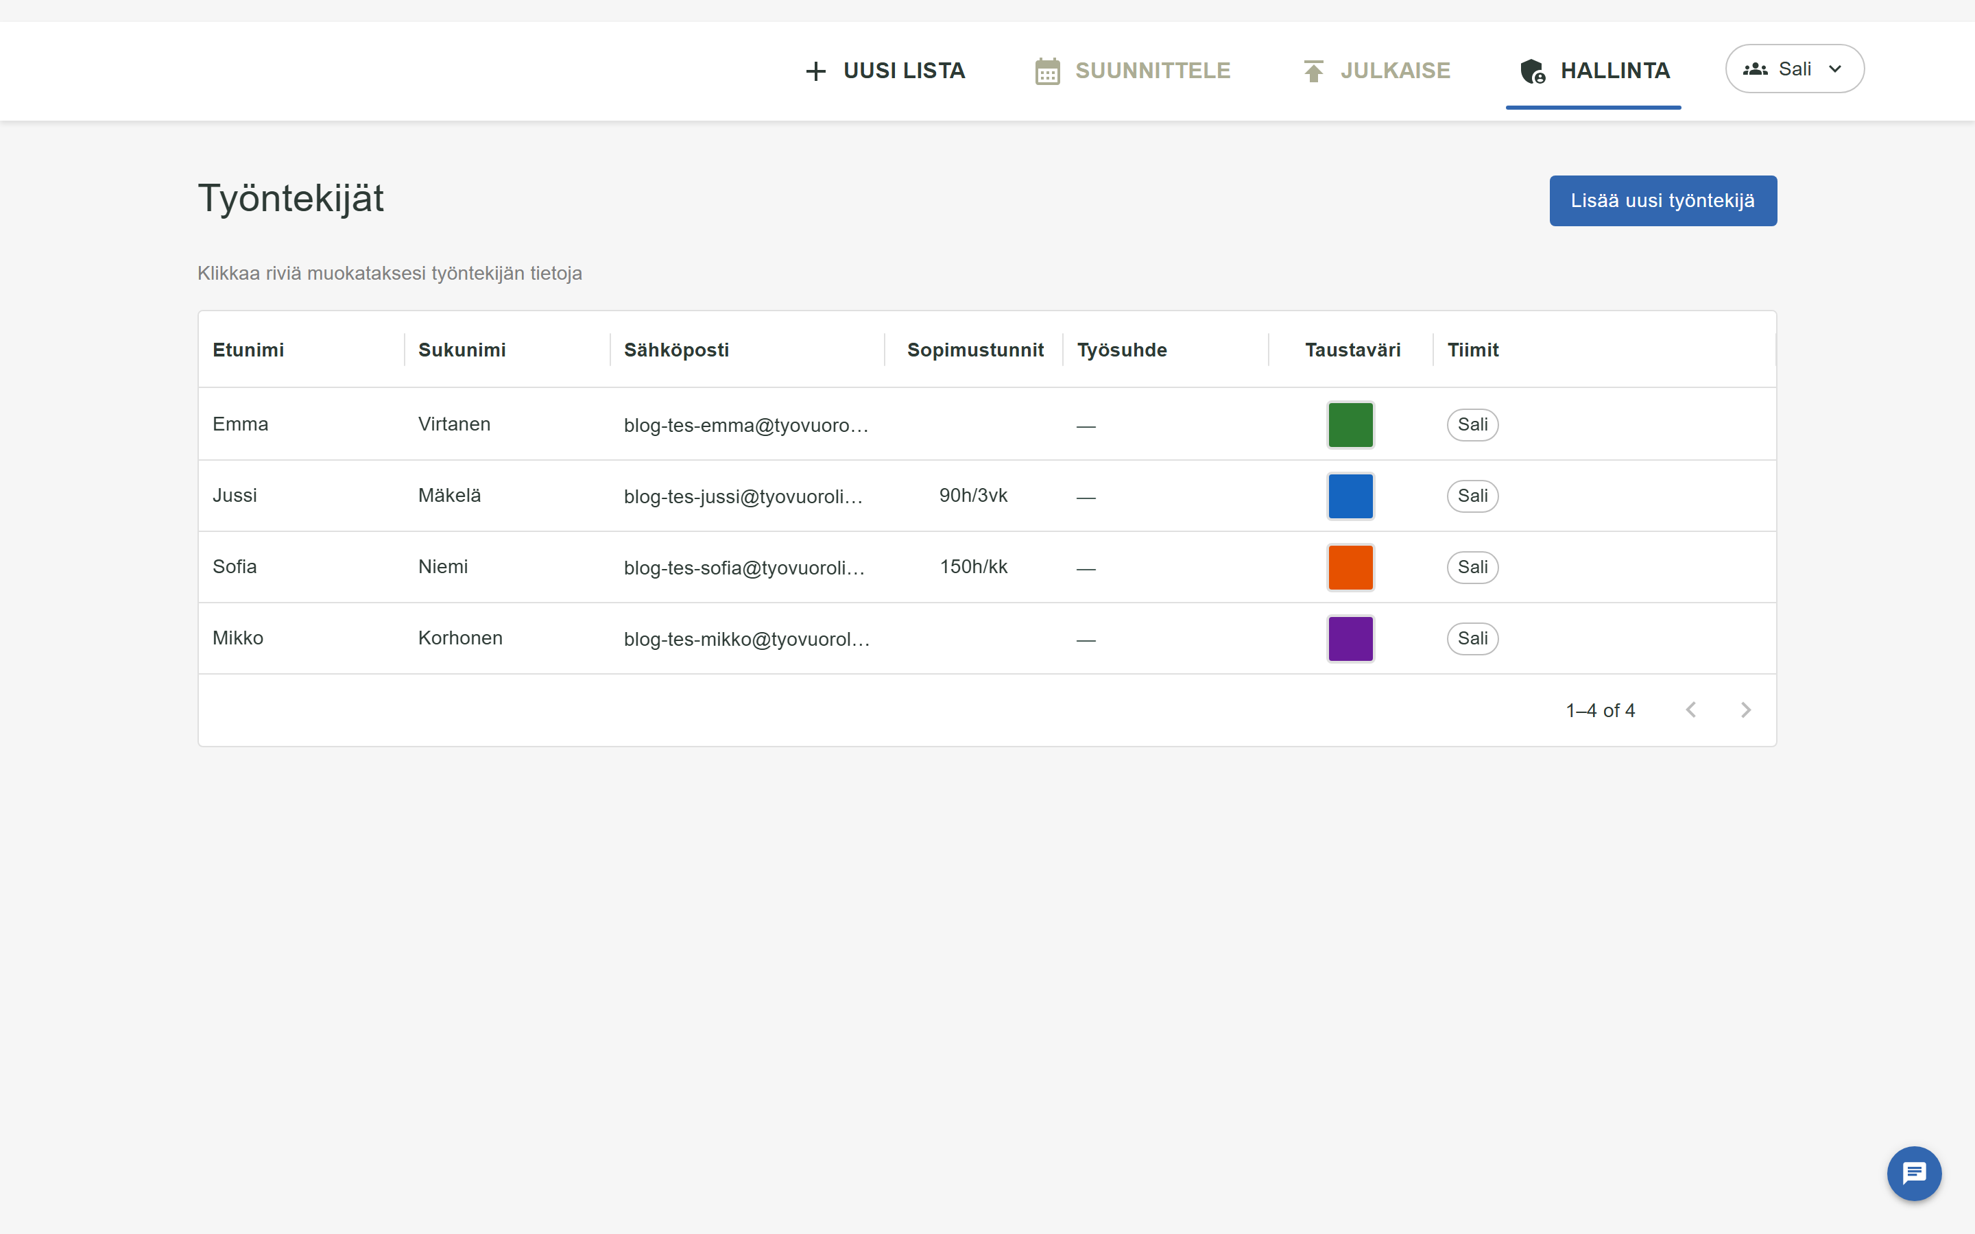
Task: Click the surname Mäkelä
Action: click(450, 496)
